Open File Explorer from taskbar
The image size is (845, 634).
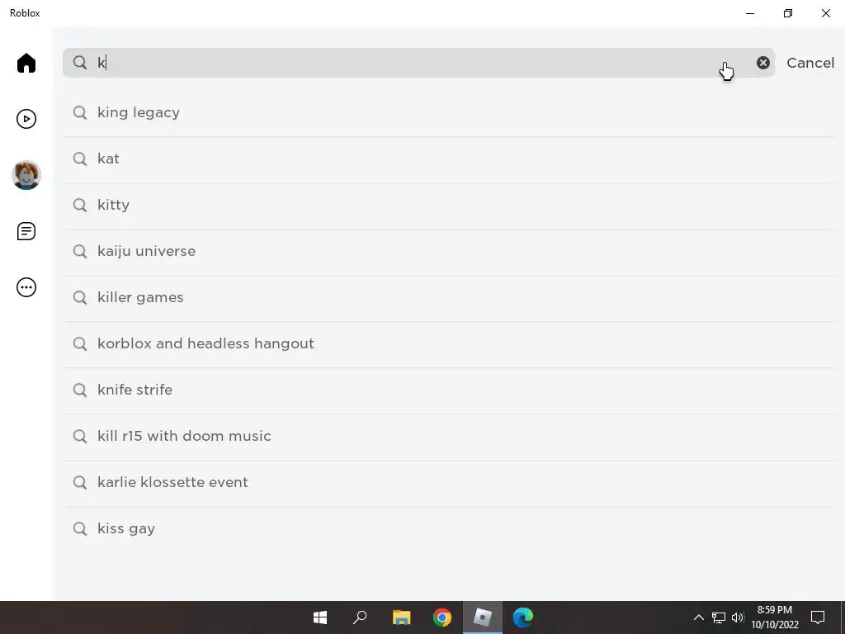(402, 617)
